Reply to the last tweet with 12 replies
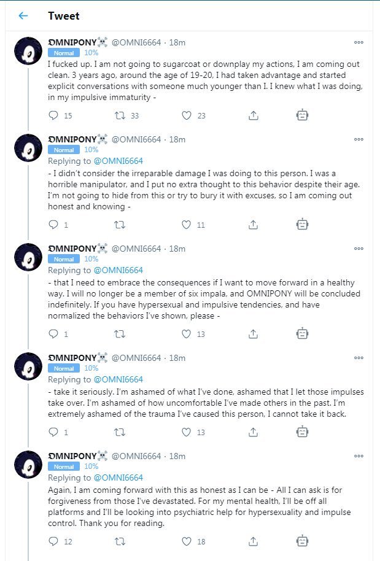This screenshot has width=380, height=561. [x=53, y=541]
